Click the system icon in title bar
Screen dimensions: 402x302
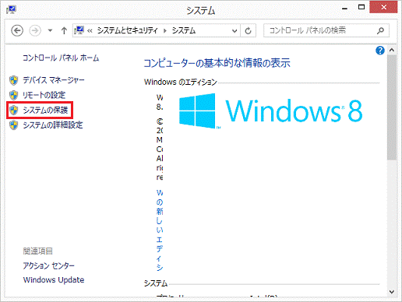pos(11,10)
